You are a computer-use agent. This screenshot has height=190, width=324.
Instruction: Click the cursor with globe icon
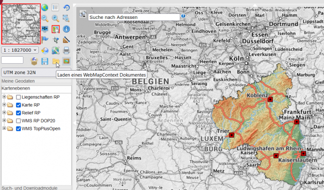click(55, 40)
